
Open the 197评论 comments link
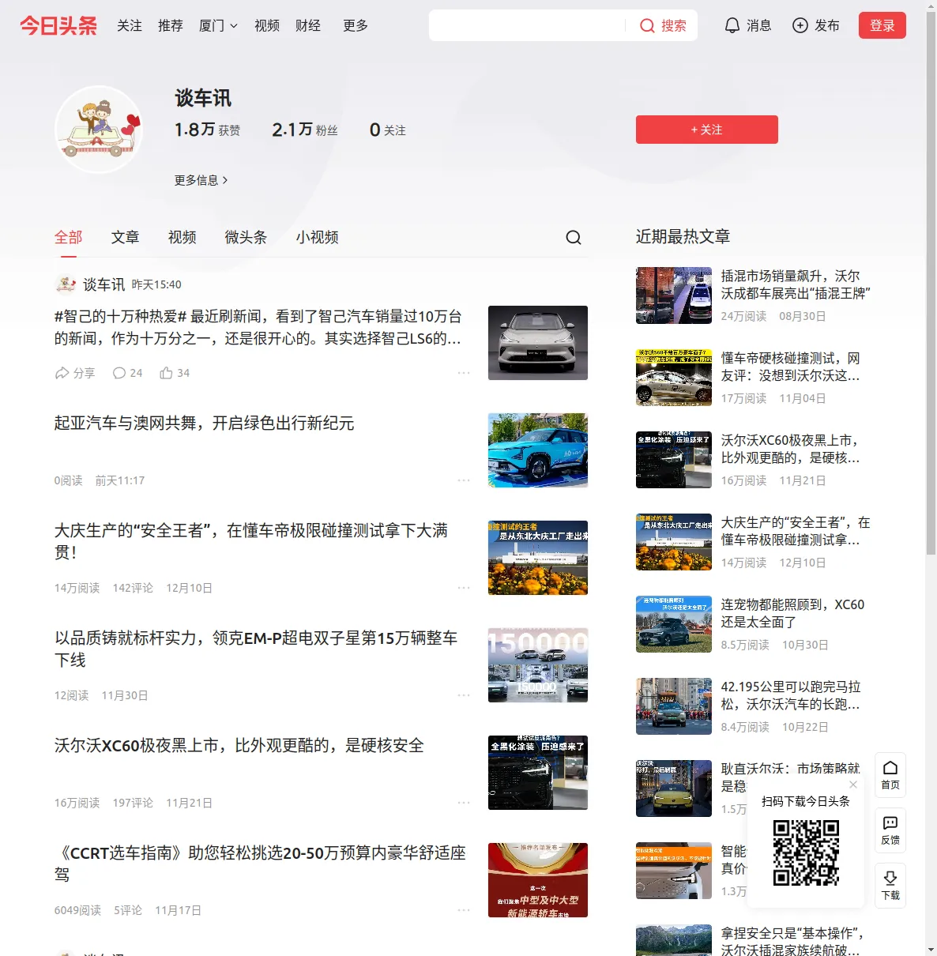[x=133, y=803]
